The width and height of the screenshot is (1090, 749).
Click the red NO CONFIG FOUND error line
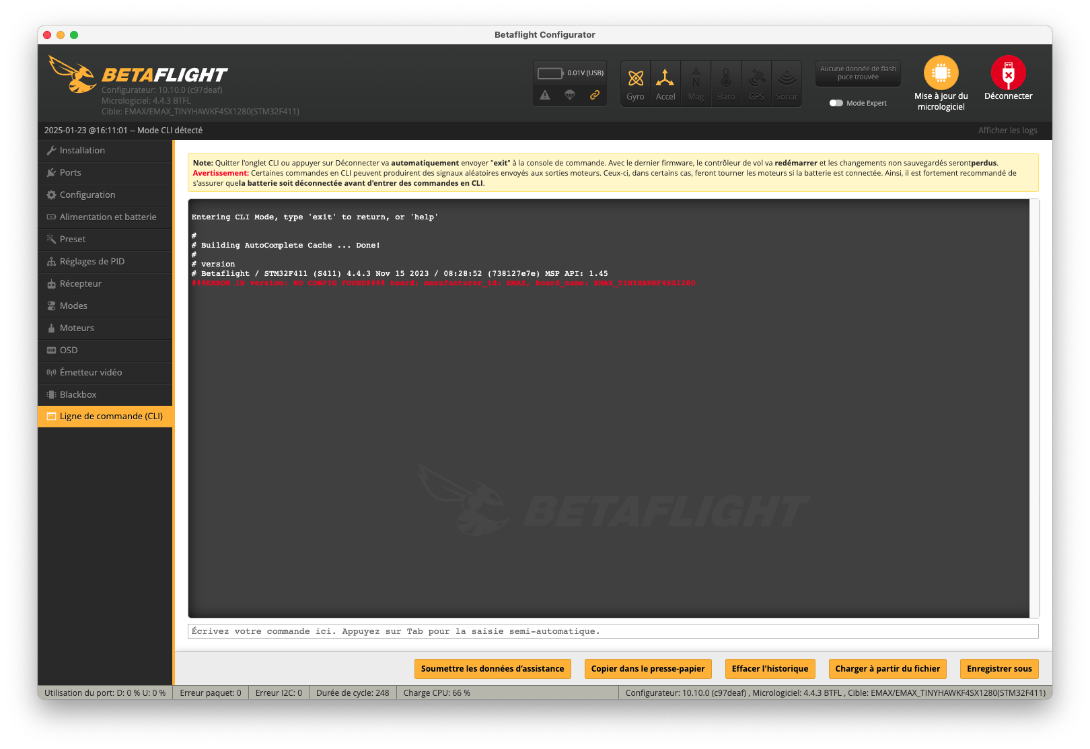pos(443,283)
